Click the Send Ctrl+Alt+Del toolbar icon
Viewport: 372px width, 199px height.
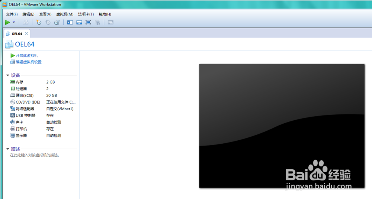point(26,22)
